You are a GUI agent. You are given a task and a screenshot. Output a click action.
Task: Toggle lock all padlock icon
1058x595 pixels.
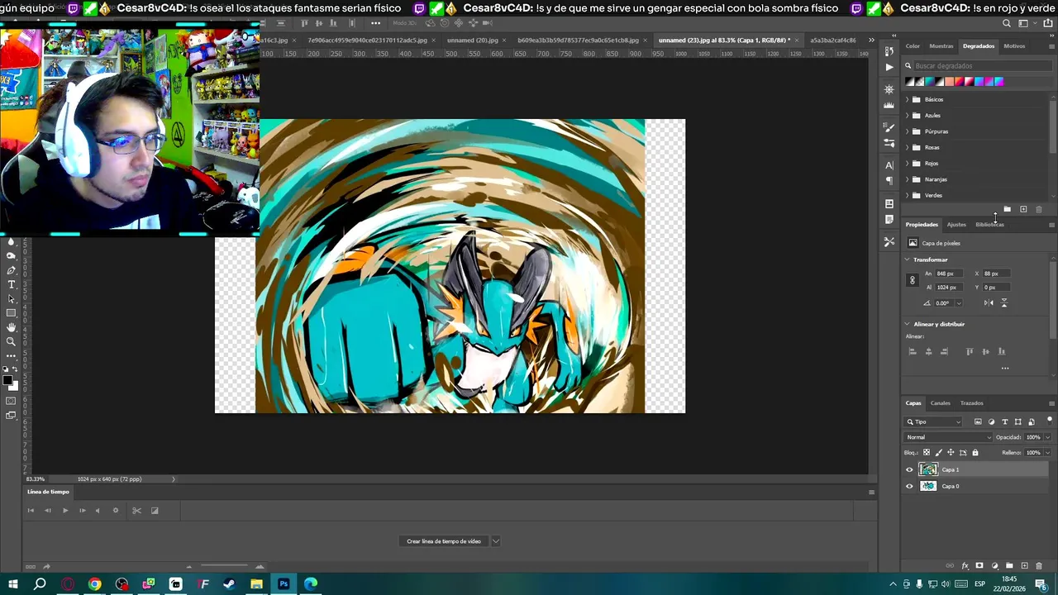[x=975, y=453]
